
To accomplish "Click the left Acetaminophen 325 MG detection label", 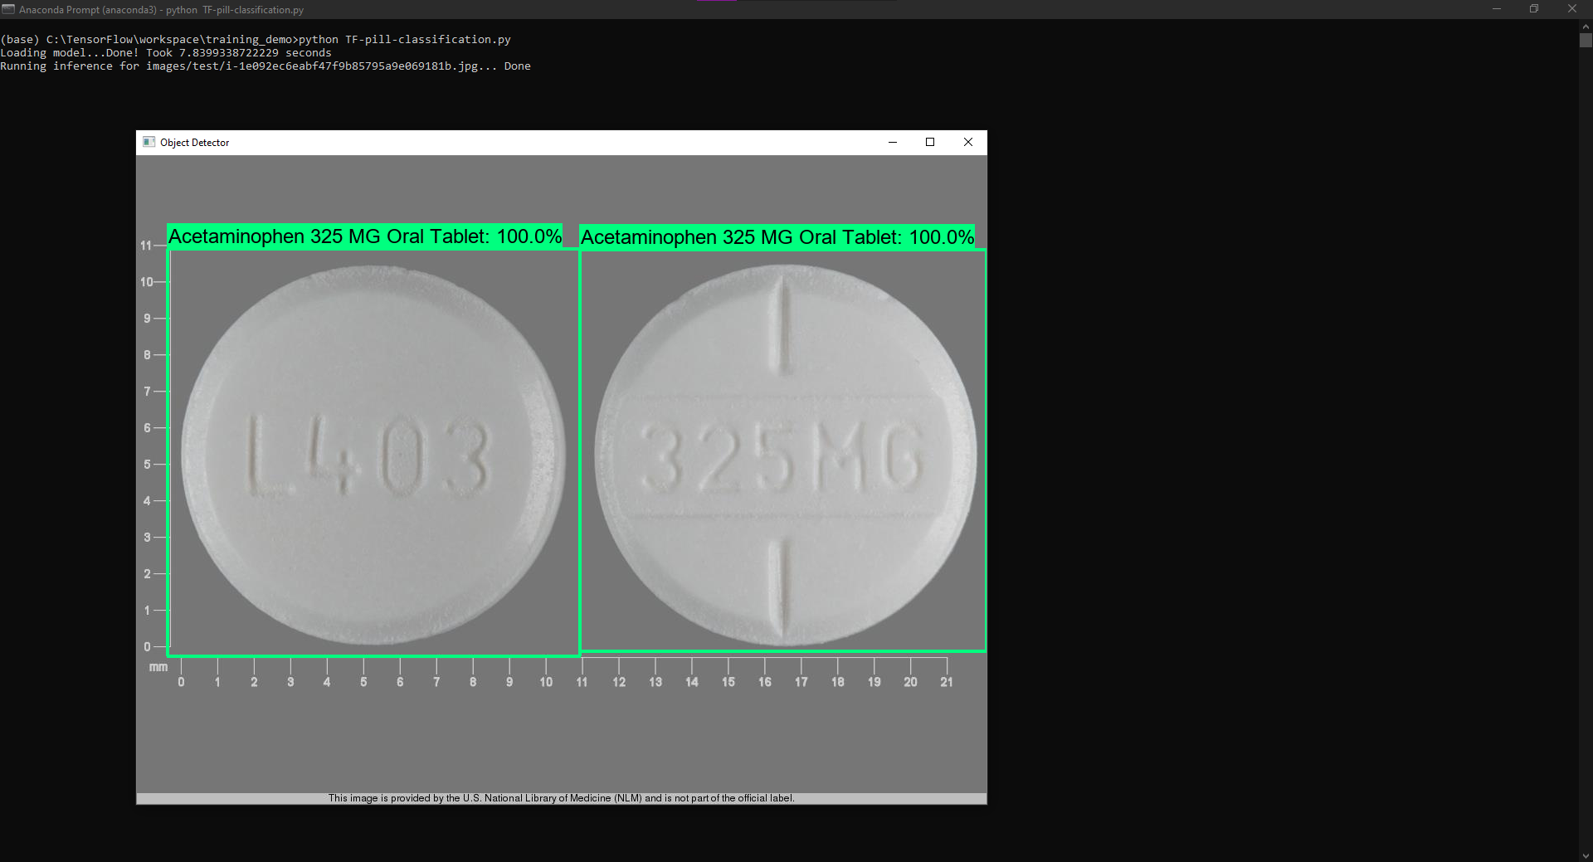I will coord(365,236).
